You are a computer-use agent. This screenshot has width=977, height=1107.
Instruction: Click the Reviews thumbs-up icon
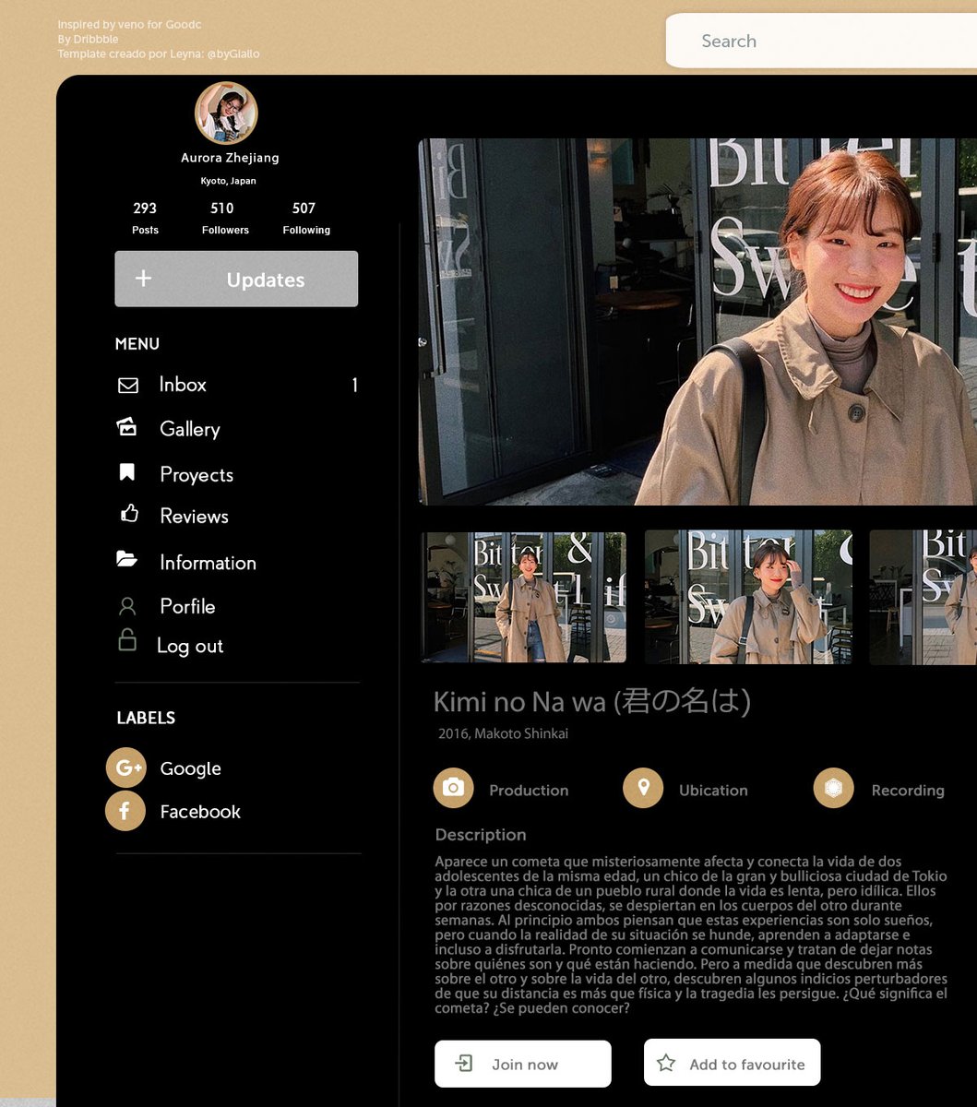[129, 513]
